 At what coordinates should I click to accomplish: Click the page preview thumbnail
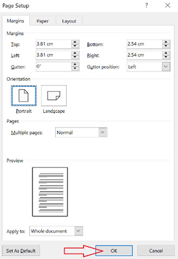point(50,192)
